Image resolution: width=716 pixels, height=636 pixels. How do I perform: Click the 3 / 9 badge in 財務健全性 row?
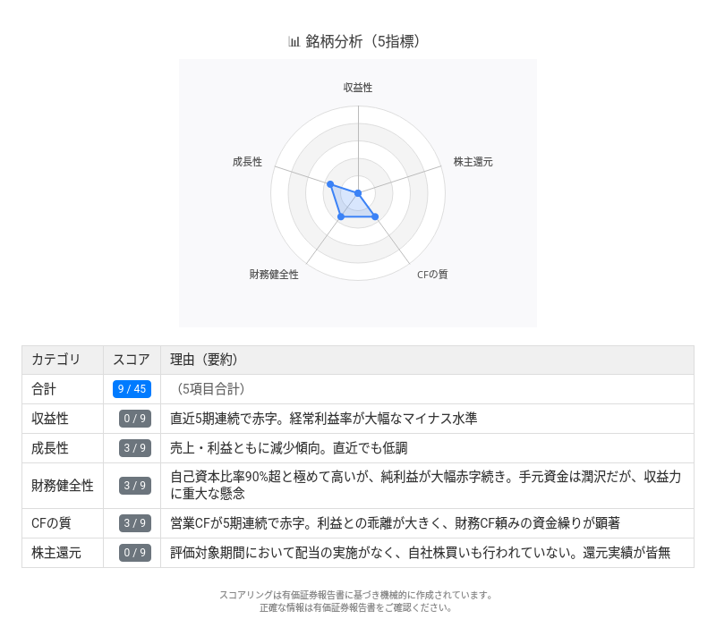[135, 486]
